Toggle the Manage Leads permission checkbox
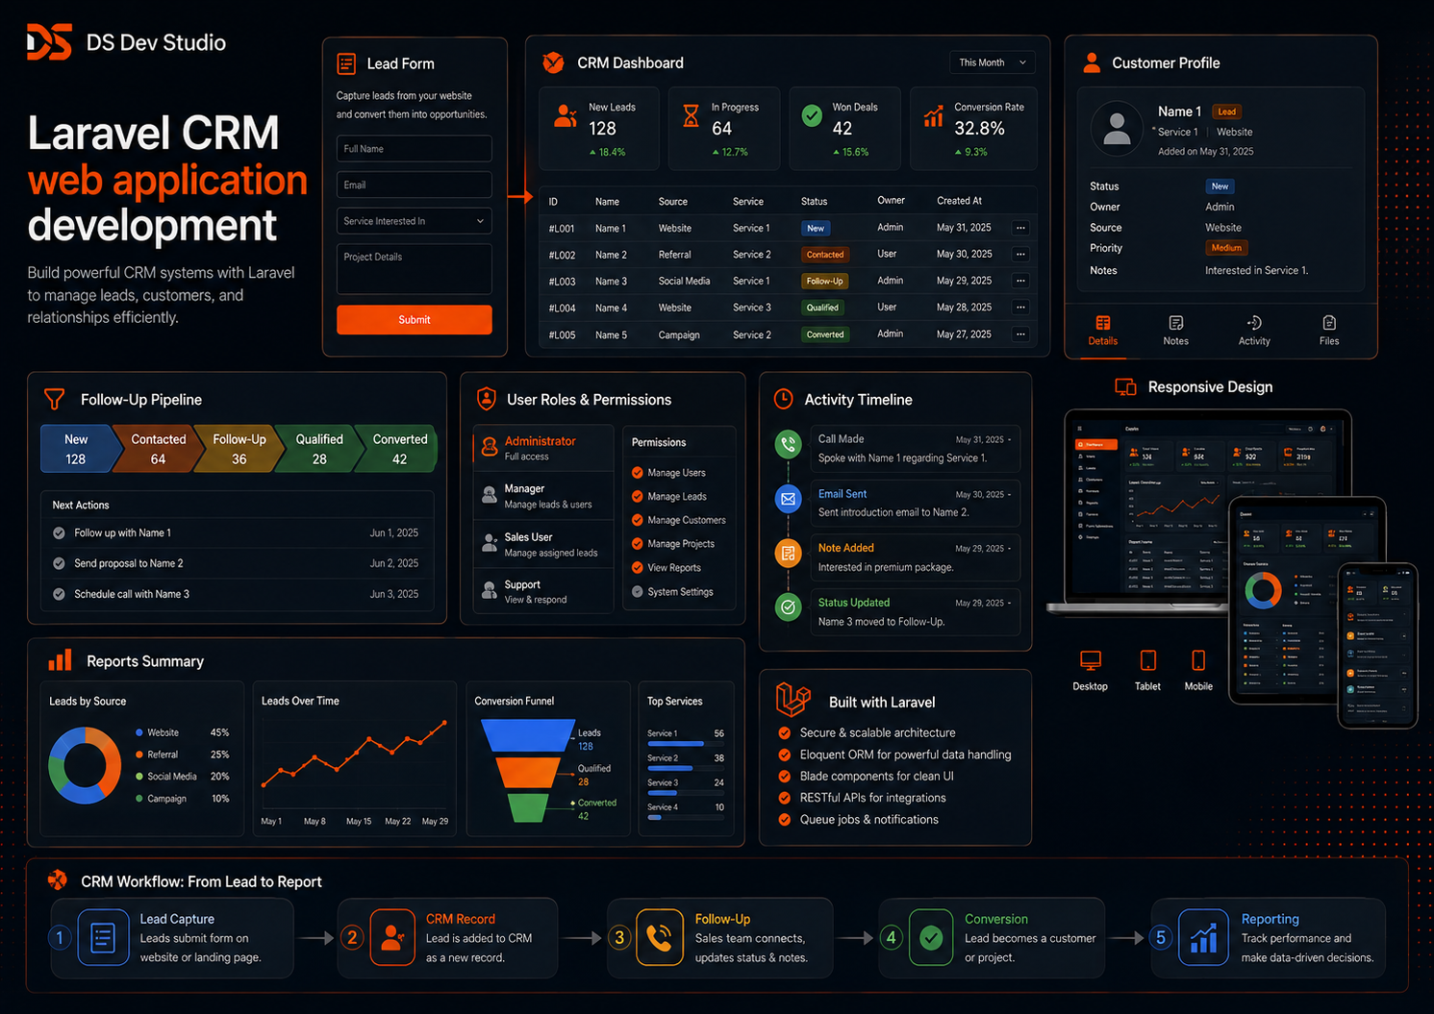This screenshot has width=1434, height=1014. click(638, 497)
